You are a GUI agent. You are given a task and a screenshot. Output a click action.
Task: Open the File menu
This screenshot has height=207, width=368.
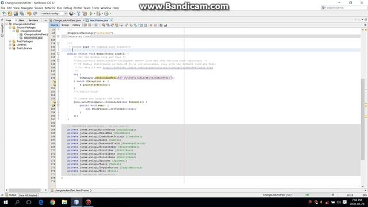pyautogui.click(x=3, y=8)
